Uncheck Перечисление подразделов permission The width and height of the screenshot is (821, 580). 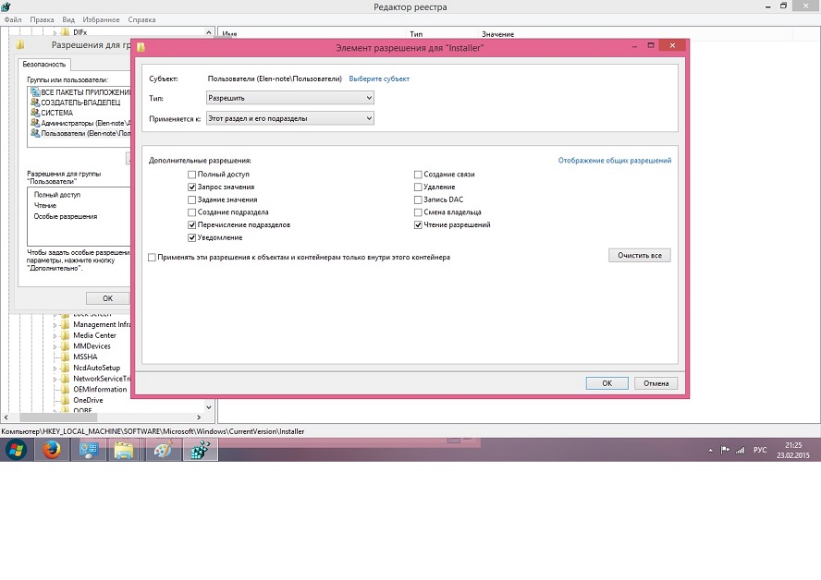[191, 224]
